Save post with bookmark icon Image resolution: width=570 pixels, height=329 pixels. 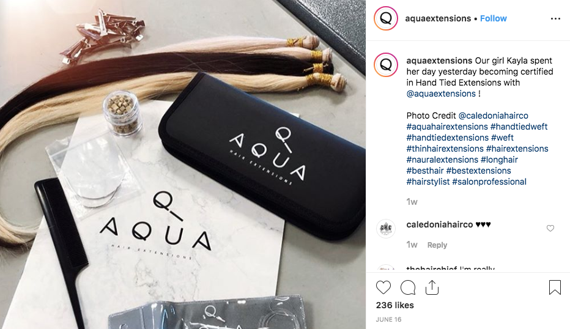pyautogui.click(x=555, y=287)
